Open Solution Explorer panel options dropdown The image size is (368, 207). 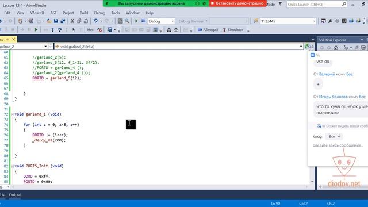(x=362, y=40)
